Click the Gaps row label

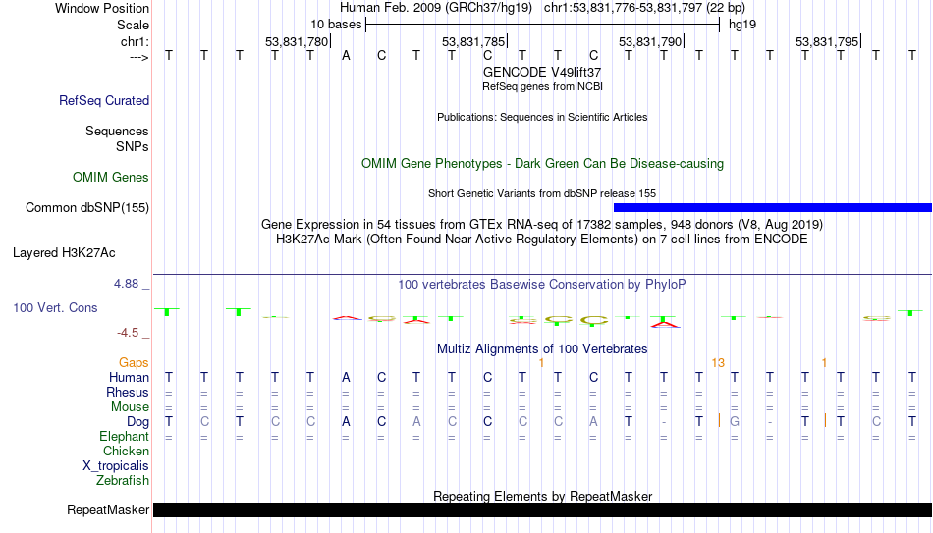pos(134,363)
